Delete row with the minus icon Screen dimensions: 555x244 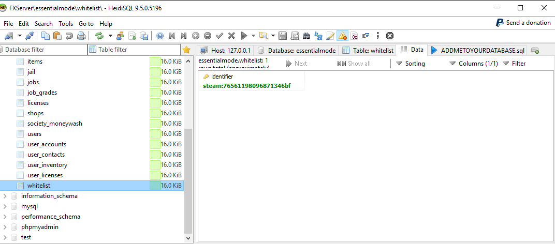coord(208,36)
